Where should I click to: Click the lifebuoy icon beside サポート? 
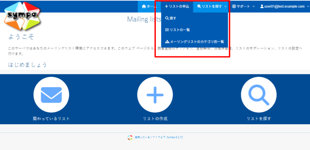tap(234, 7)
